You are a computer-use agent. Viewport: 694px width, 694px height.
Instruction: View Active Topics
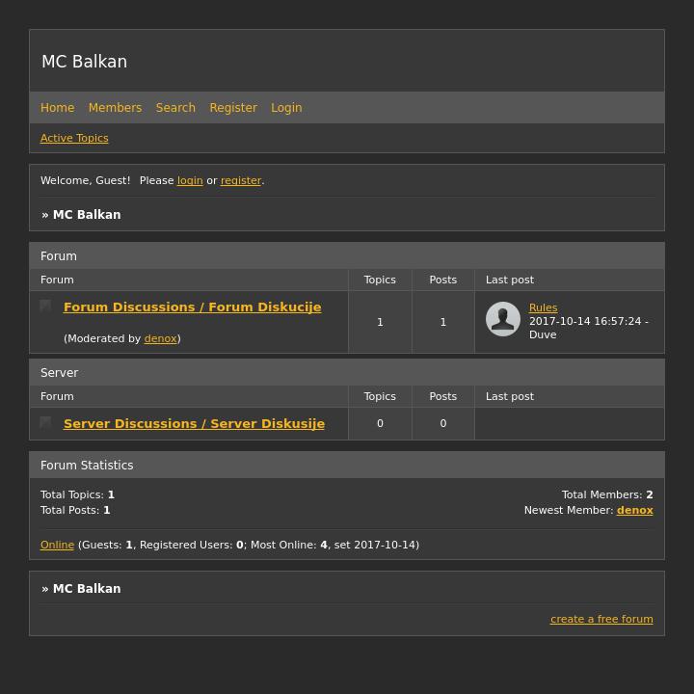74,139
